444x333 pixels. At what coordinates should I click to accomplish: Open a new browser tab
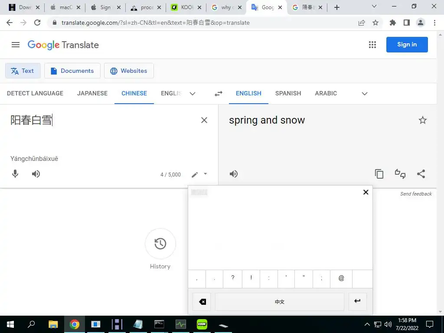tap(336, 7)
